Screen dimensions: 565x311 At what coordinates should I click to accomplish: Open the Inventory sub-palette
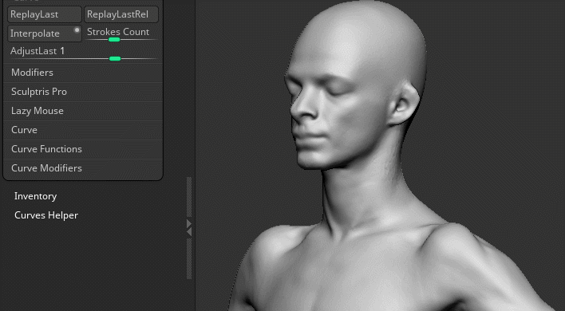[x=36, y=196]
